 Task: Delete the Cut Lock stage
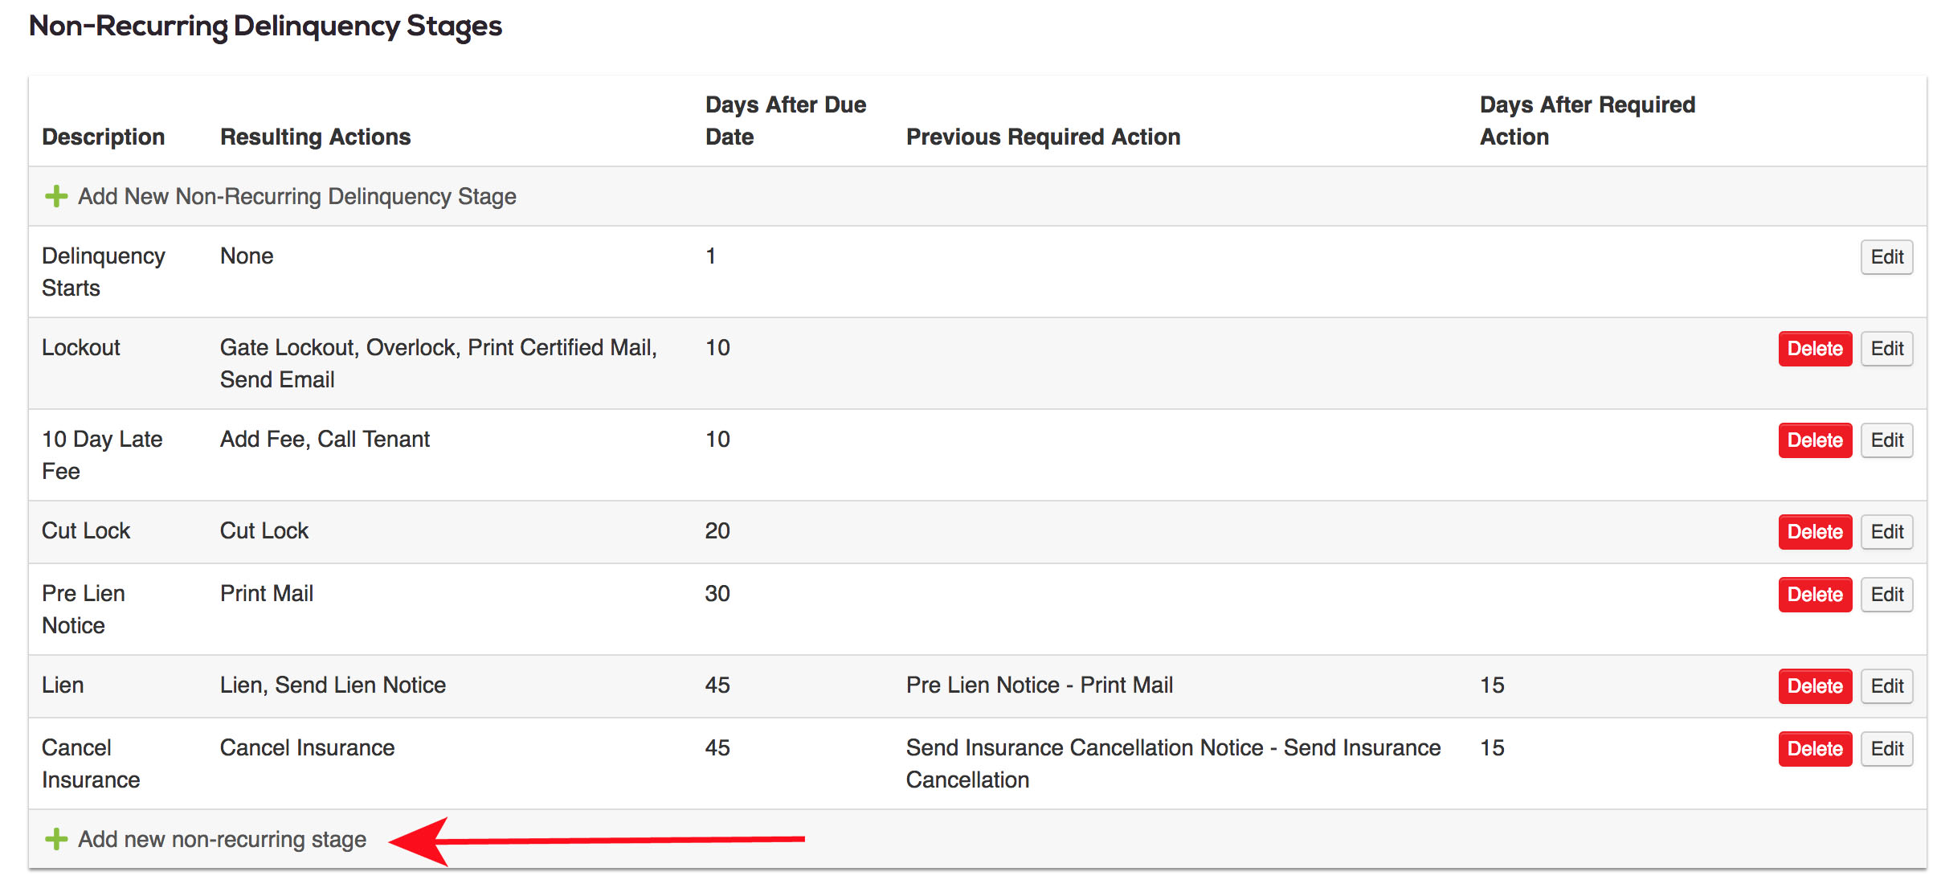pos(1815,532)
